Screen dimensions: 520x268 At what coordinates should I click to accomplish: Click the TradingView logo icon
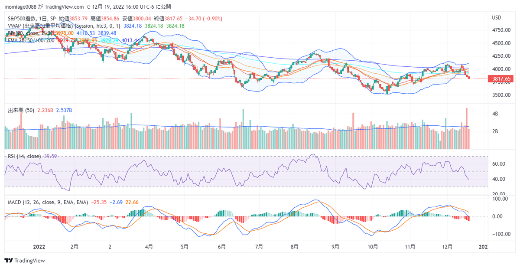[8, 261]
